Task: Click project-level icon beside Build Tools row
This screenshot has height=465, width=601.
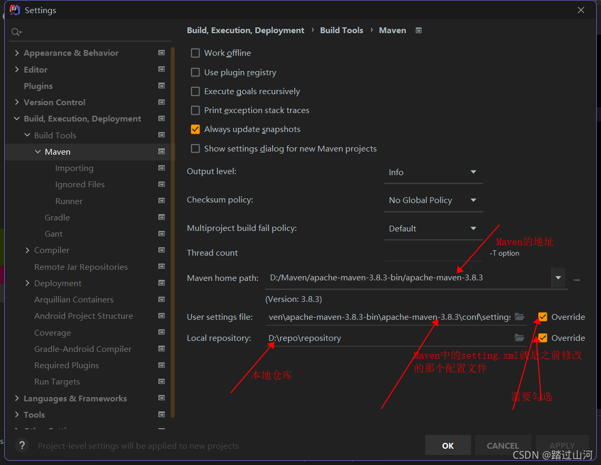Action: [162, 135]
